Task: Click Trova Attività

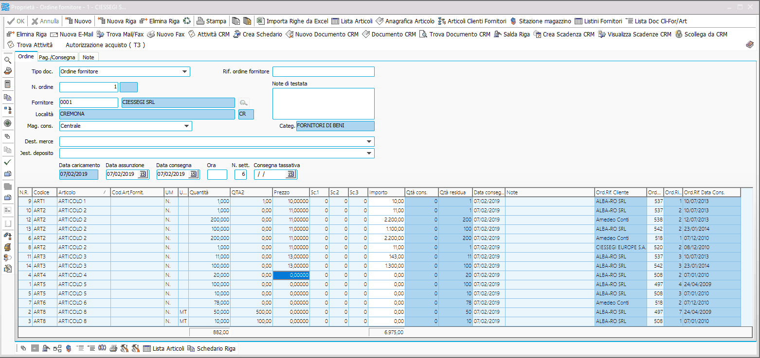Action: (30, 45)
